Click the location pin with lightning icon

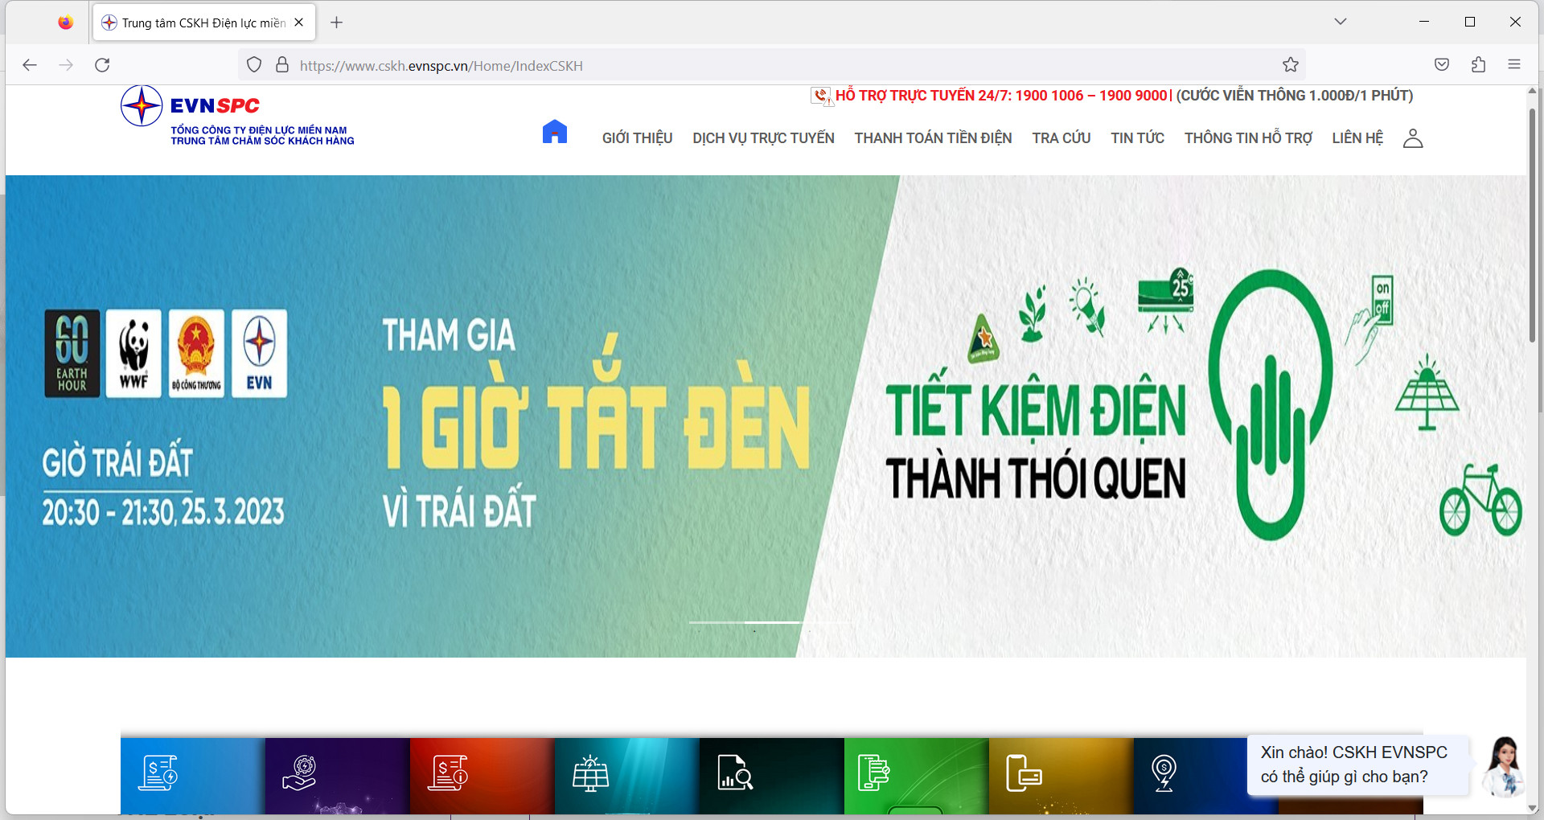1164,773
